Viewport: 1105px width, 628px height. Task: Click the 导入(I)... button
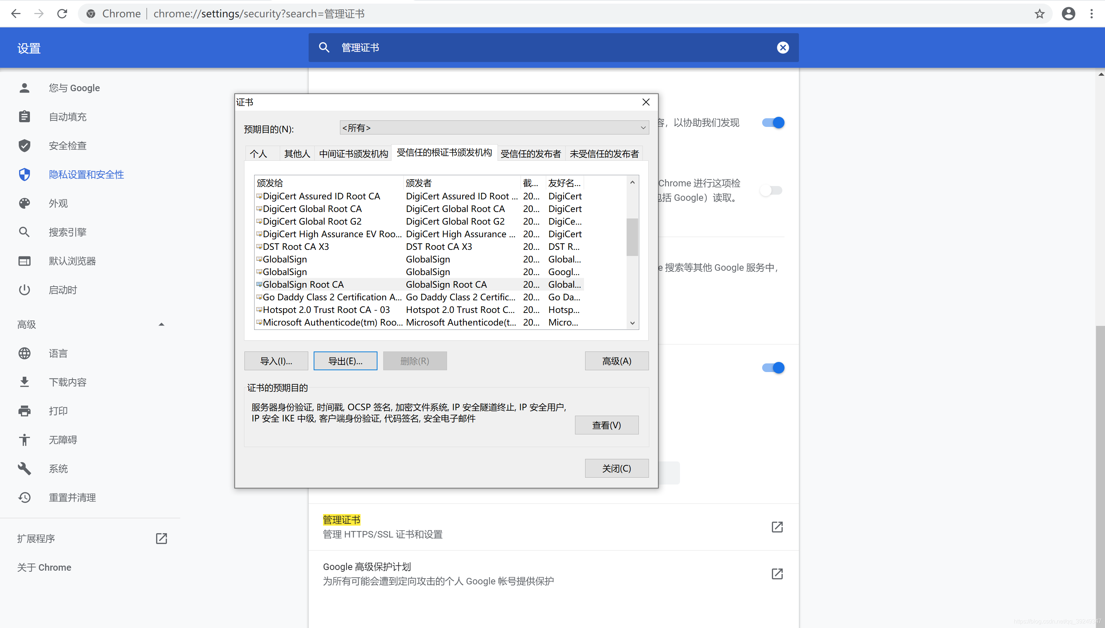pyautogui.click(x=276, y=361)
